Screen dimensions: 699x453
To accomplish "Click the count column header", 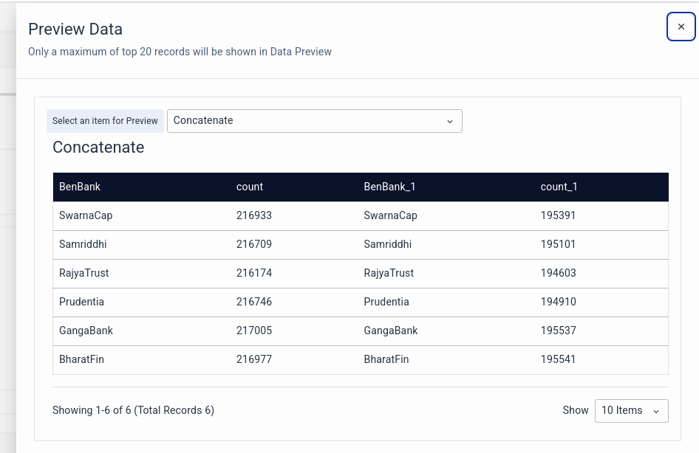I will click(x=249, y=187).
